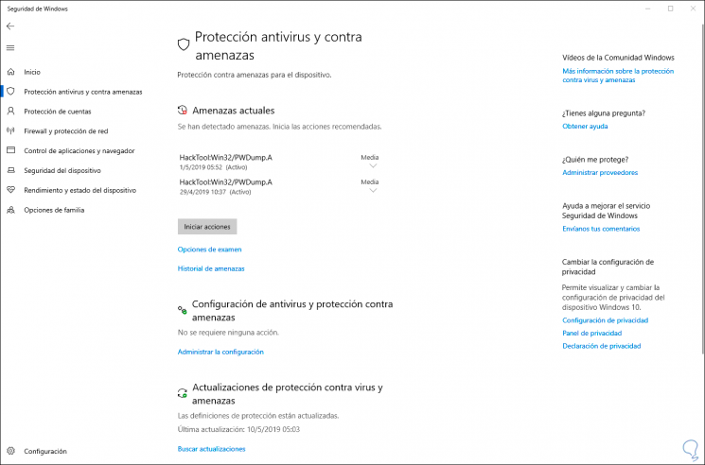Screen dimensions: 705x465
Task: Open the Obtener ayuda link
Action: pos(585,126)
